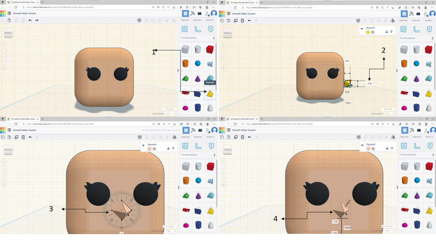Toggle the Pyramid hide lightbulb, bottom-left window
The height and width of the screenshot is (245, 436).
173,149
